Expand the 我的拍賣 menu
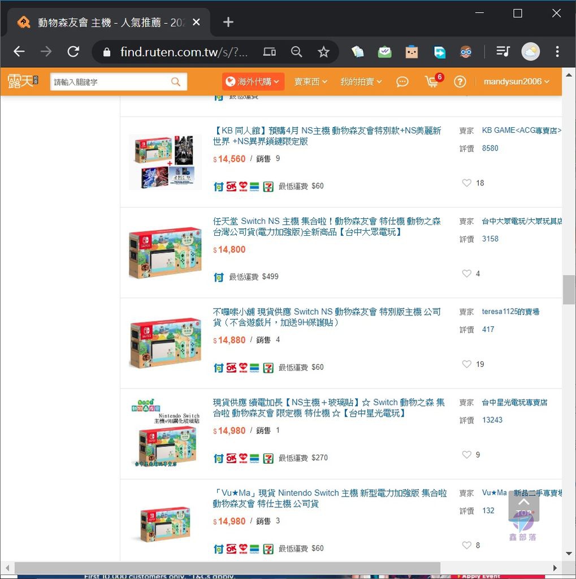The image size is (576, 579). click(x=361, y=81)
